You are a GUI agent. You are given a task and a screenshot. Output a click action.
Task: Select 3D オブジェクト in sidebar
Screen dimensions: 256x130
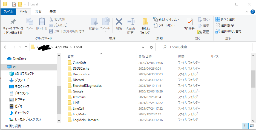pyautogui.click(x=22, y=74)
